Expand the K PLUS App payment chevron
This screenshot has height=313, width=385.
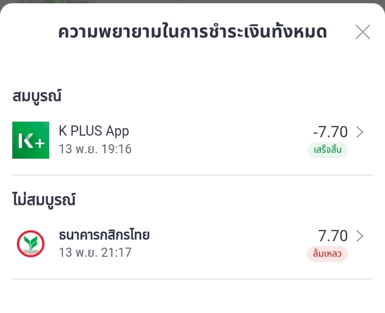pos(360,132)
